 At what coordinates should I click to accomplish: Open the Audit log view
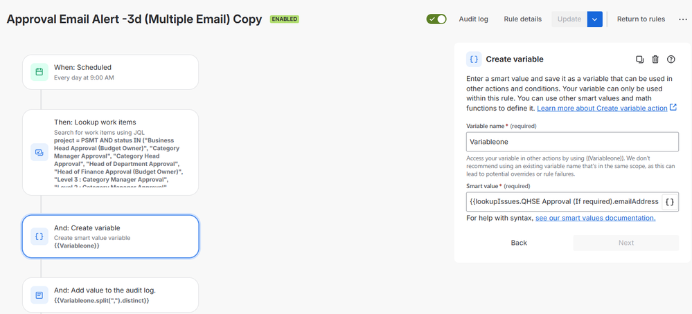point(473,19)
